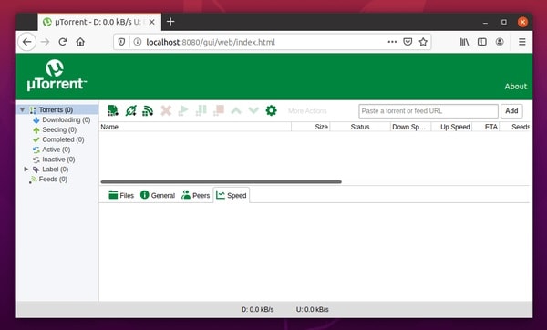547x330 pixels.
Task: Open the Firefox hamburger menu
Action: tap(522, 42)
